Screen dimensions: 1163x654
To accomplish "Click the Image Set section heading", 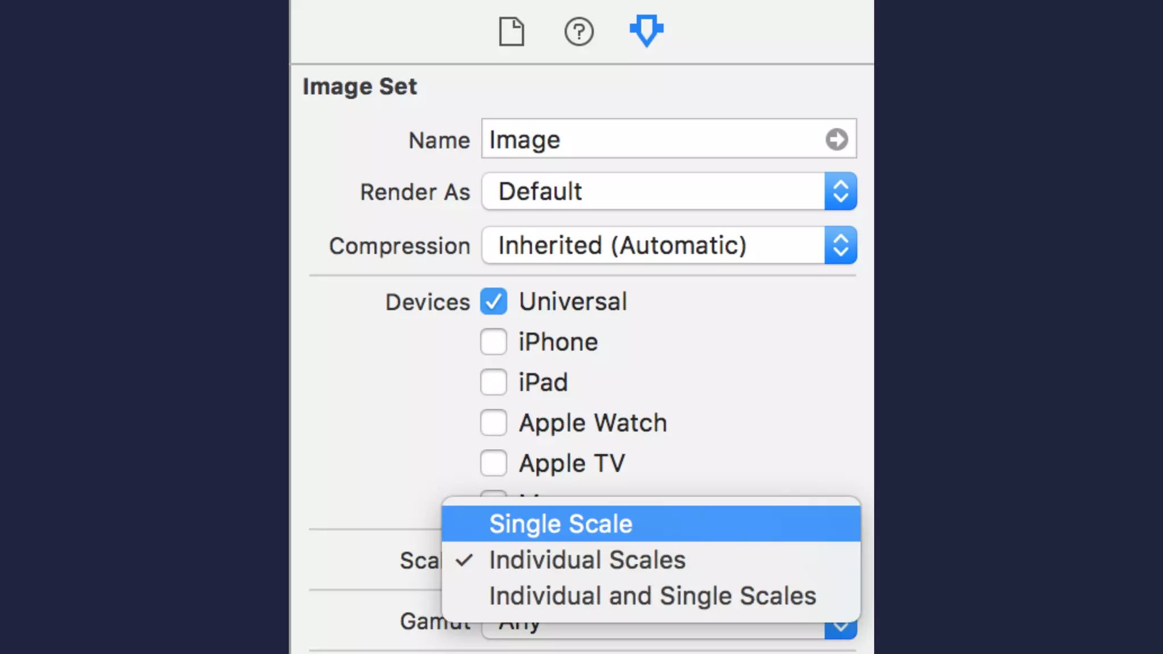I will [x=359, y=87].
